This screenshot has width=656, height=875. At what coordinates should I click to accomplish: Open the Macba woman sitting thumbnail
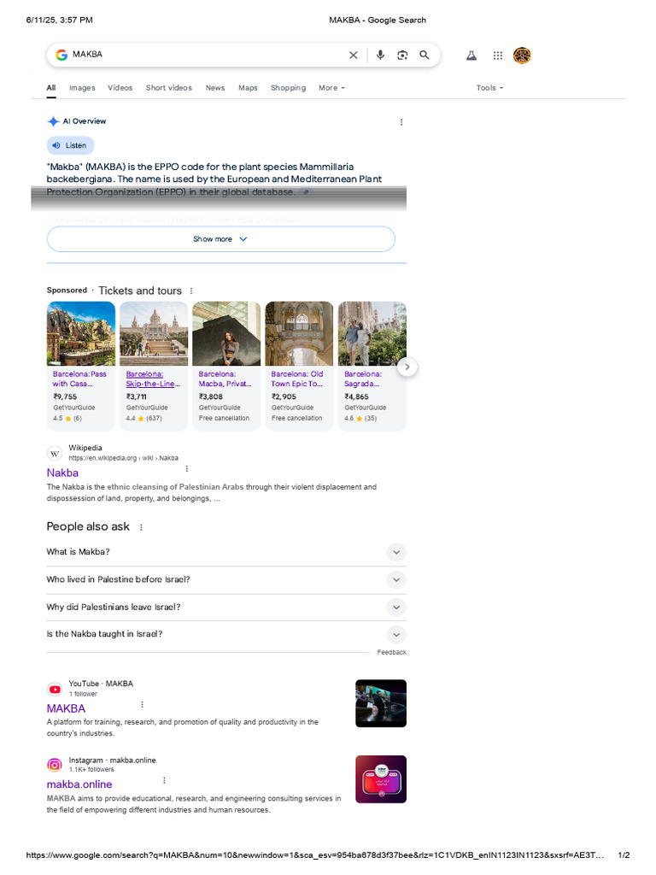(x=226, y=334)
